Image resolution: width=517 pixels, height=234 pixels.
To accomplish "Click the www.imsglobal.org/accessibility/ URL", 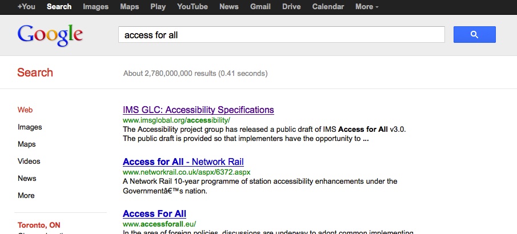I will tap(177, 120).
